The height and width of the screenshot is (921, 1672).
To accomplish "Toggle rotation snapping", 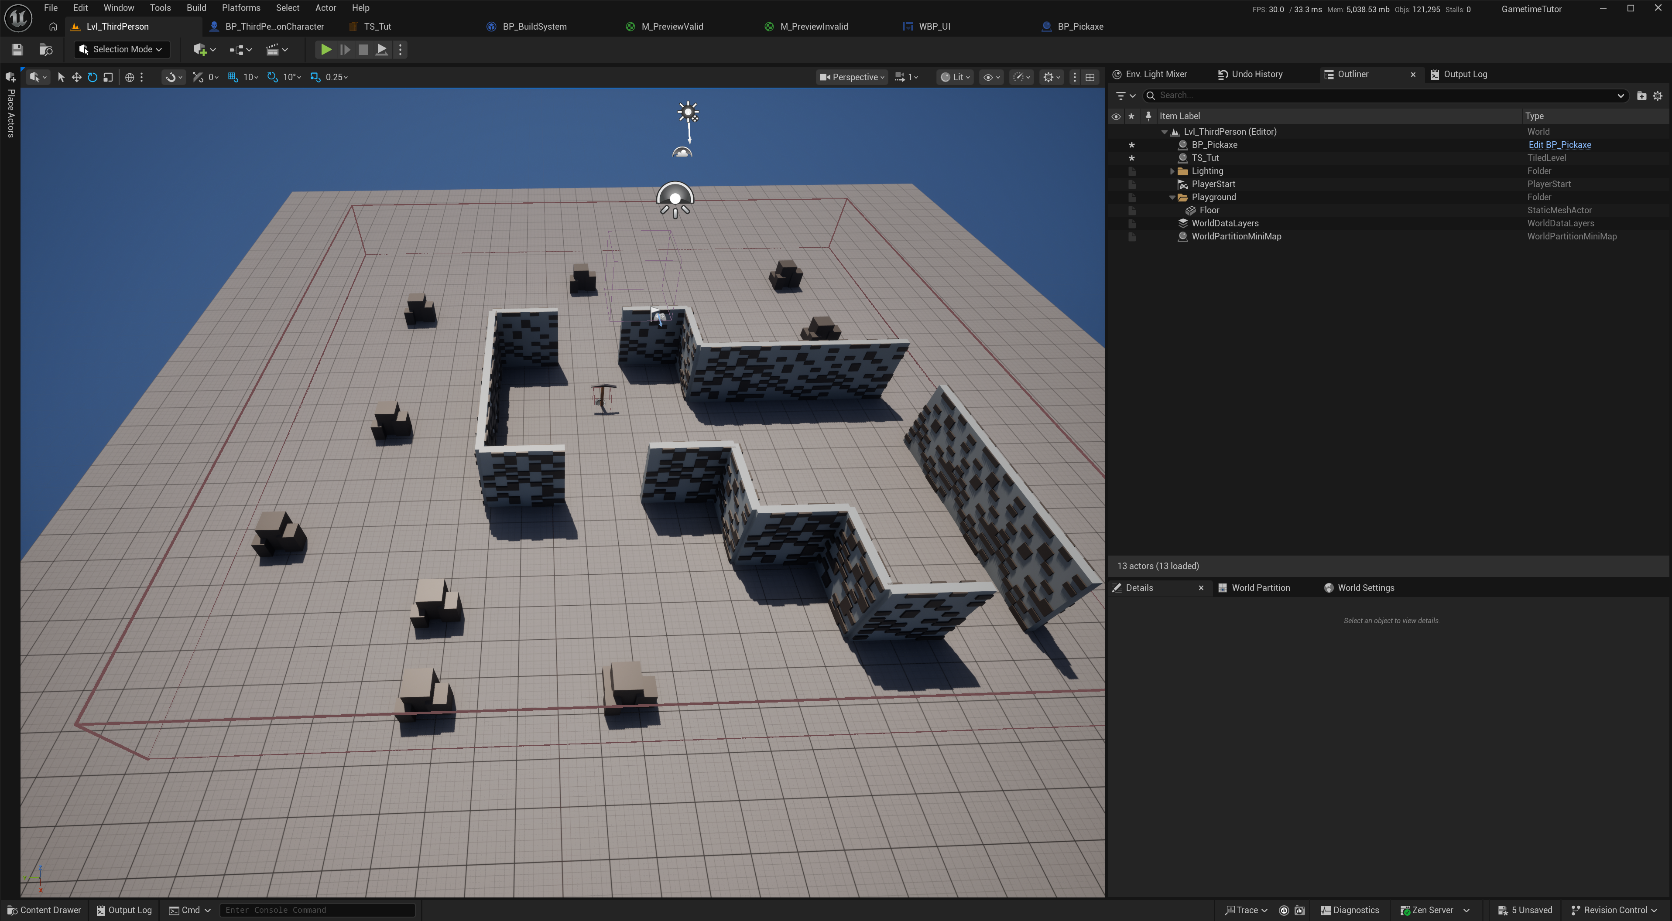I will click(273, 77).
